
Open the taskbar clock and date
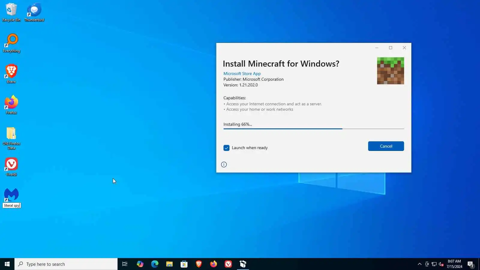[x=454, y=264]
